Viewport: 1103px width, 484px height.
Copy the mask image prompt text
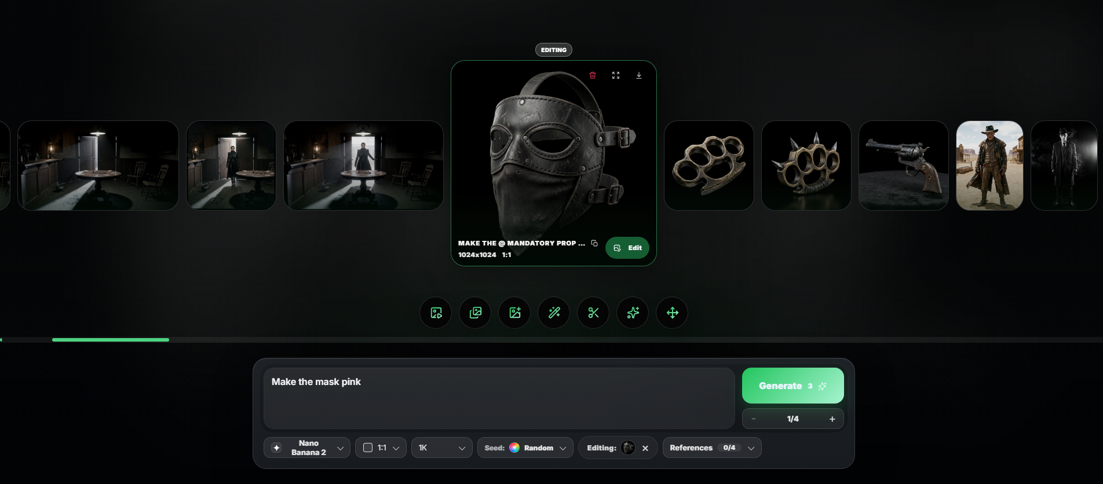[594, 243]
